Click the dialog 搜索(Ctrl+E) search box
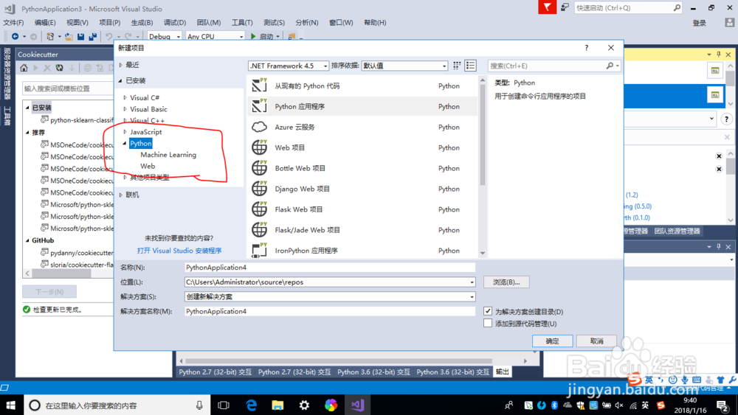738x415 pixels. coord(548,66)
